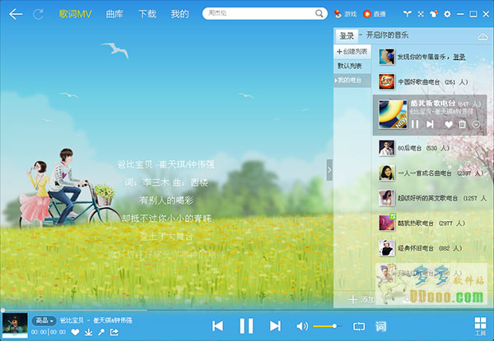494x341 pixels.
Task: Open the 工具 tools grid icon
Action: [x=481, y=326]
